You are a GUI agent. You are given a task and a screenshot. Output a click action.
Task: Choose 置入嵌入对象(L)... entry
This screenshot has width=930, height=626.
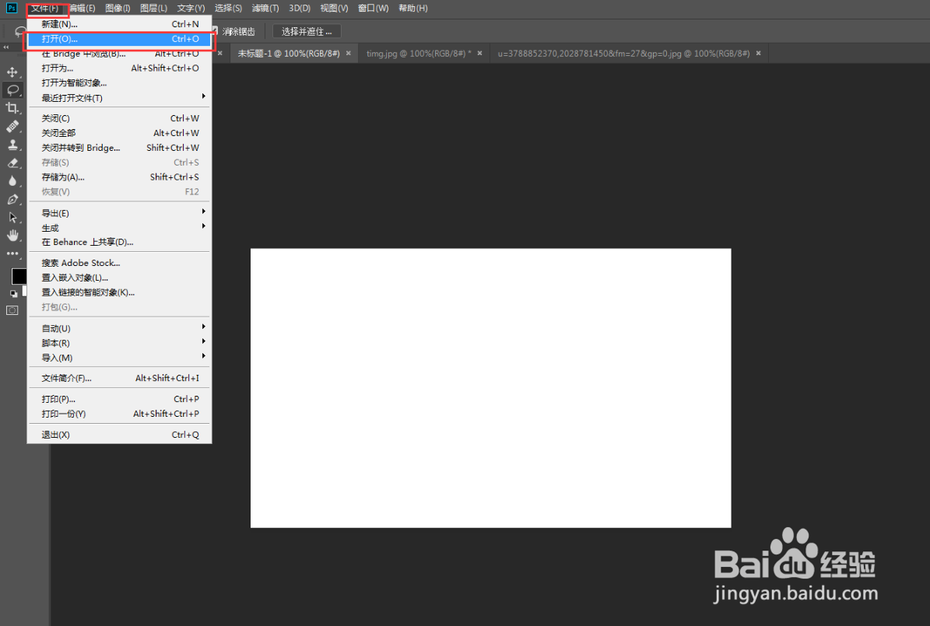[119, 278]
